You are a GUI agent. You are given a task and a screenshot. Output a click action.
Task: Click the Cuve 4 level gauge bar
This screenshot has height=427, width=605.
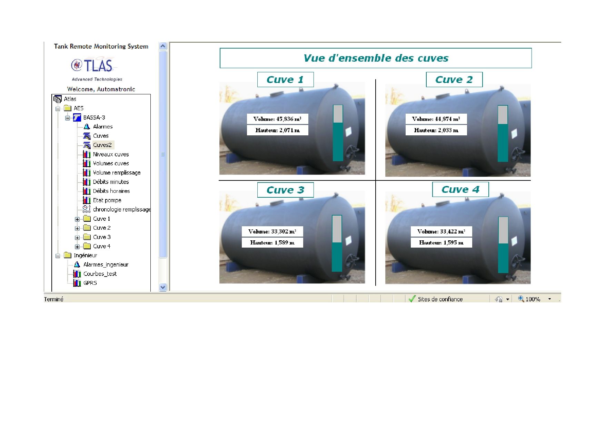click(504, 245)
